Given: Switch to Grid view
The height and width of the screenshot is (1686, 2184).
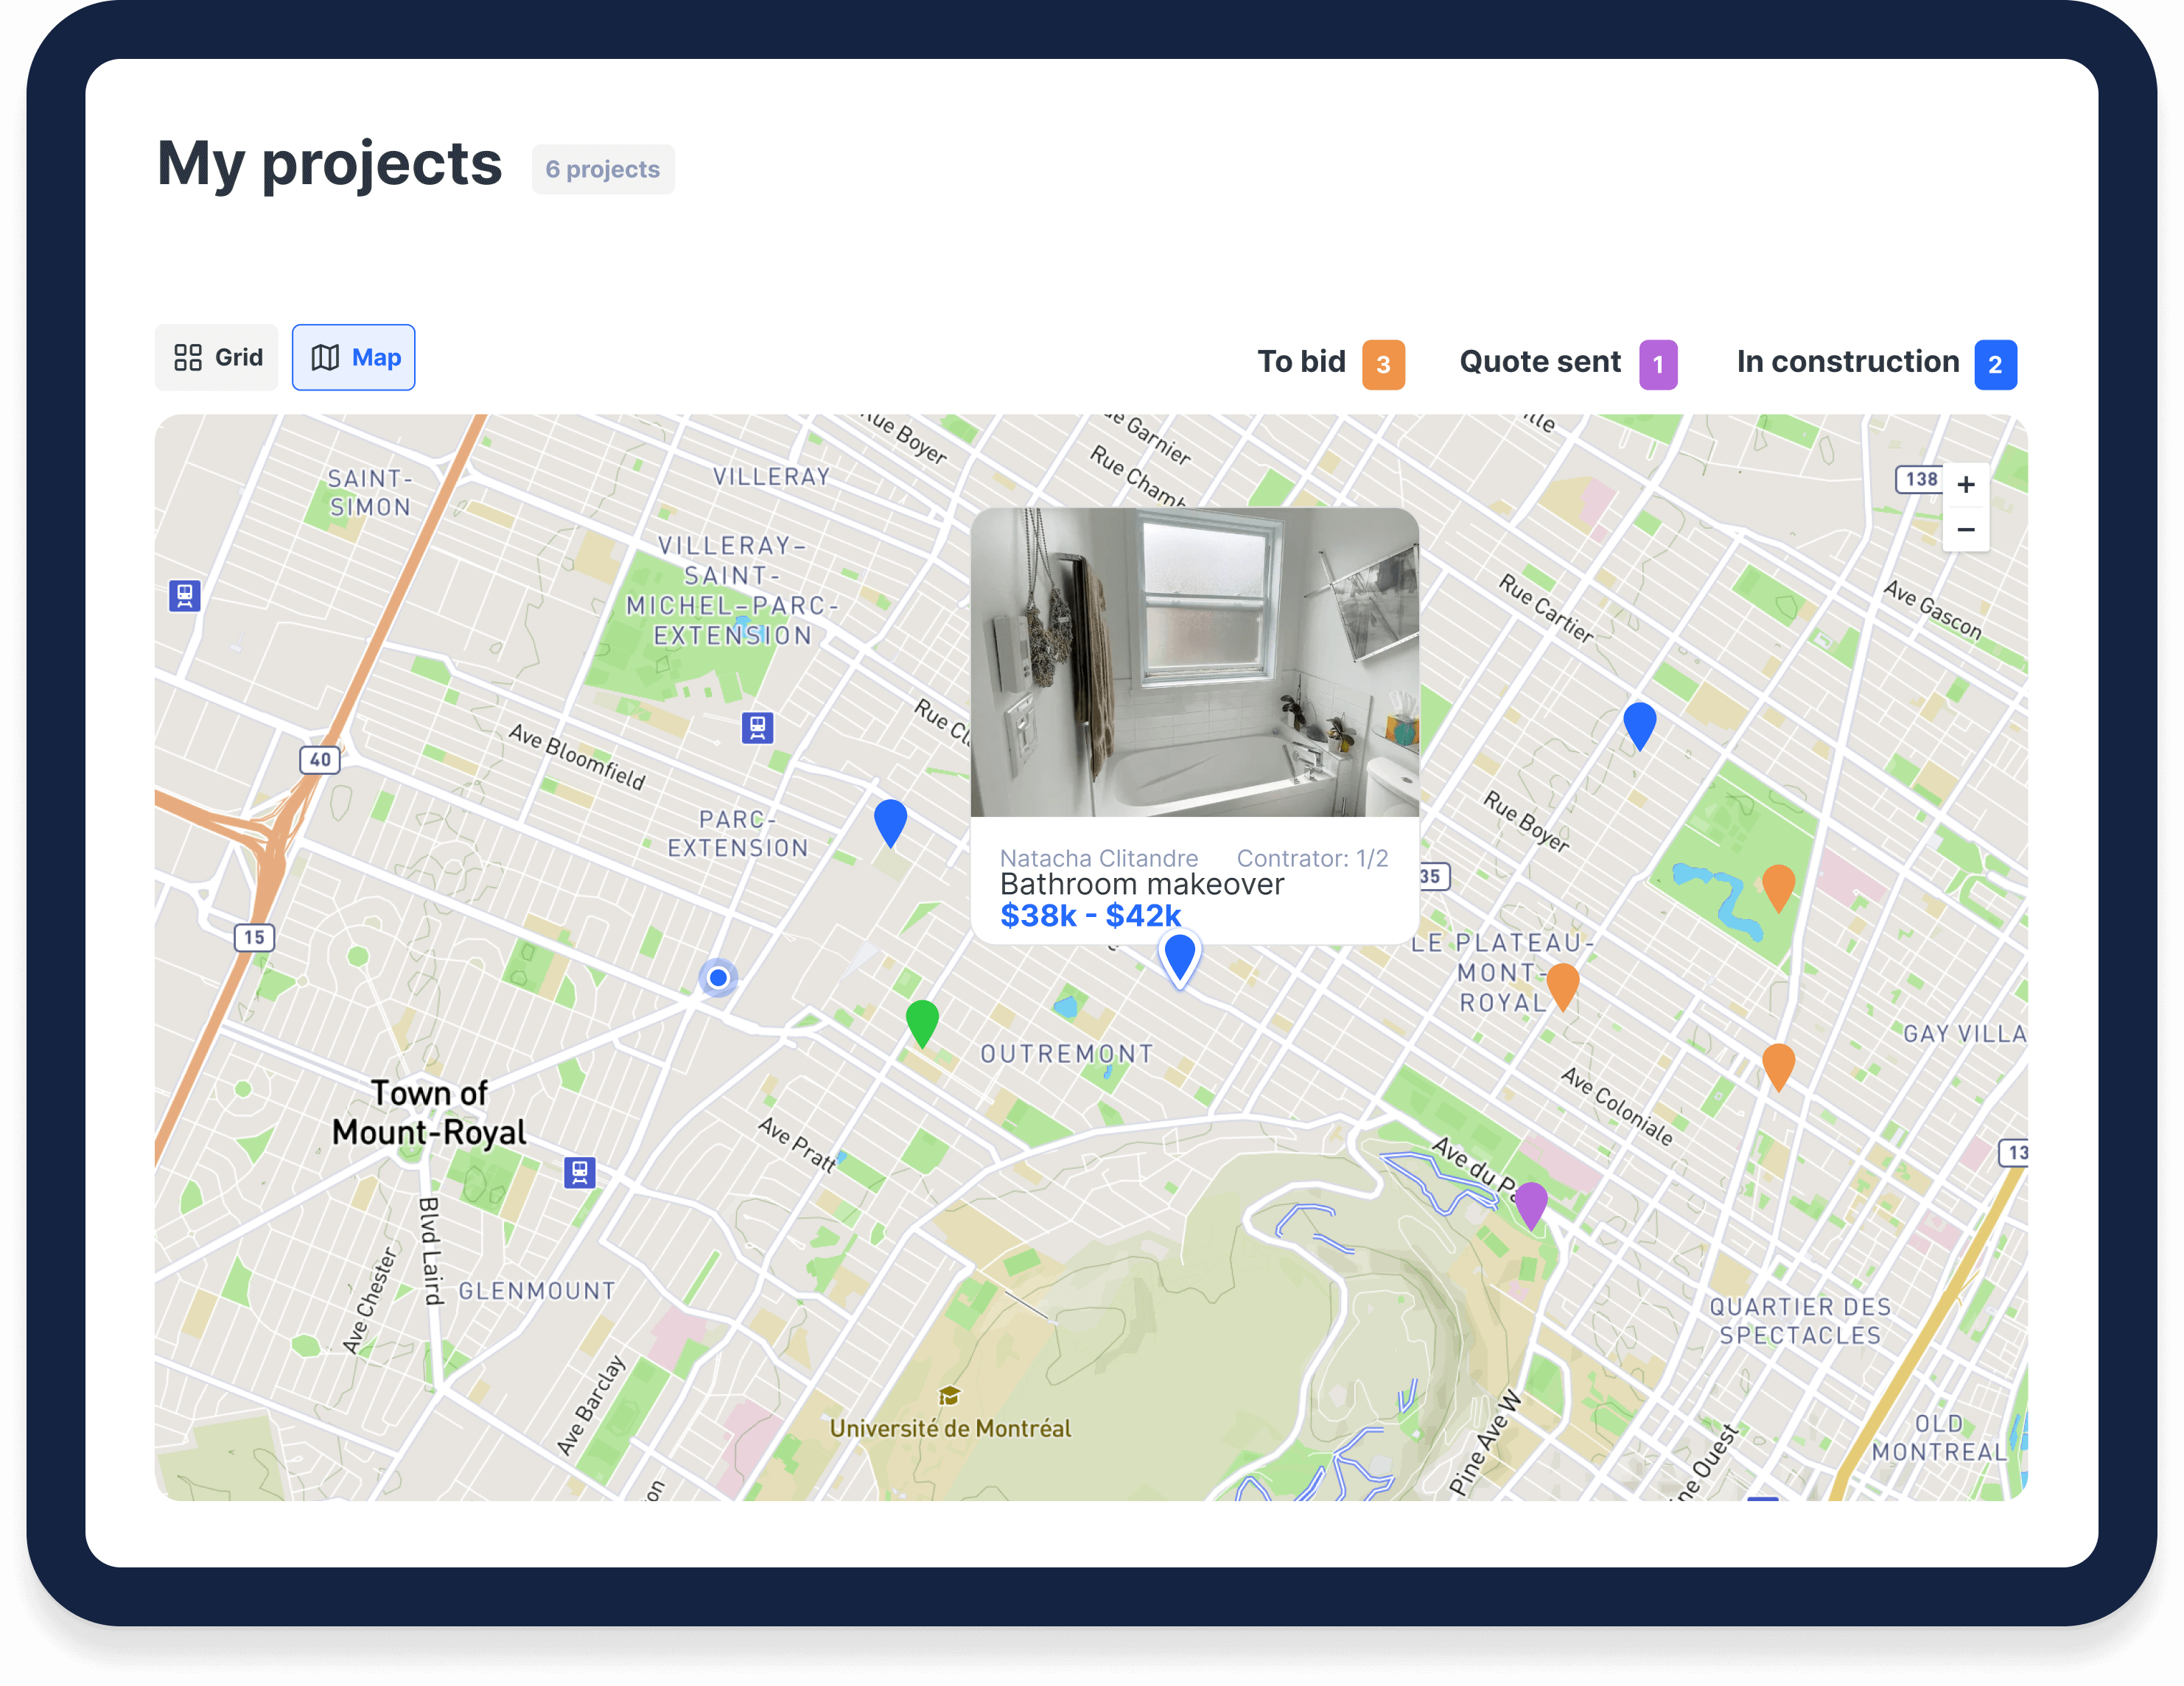Looking at the screenshot, I should (217, 358).
